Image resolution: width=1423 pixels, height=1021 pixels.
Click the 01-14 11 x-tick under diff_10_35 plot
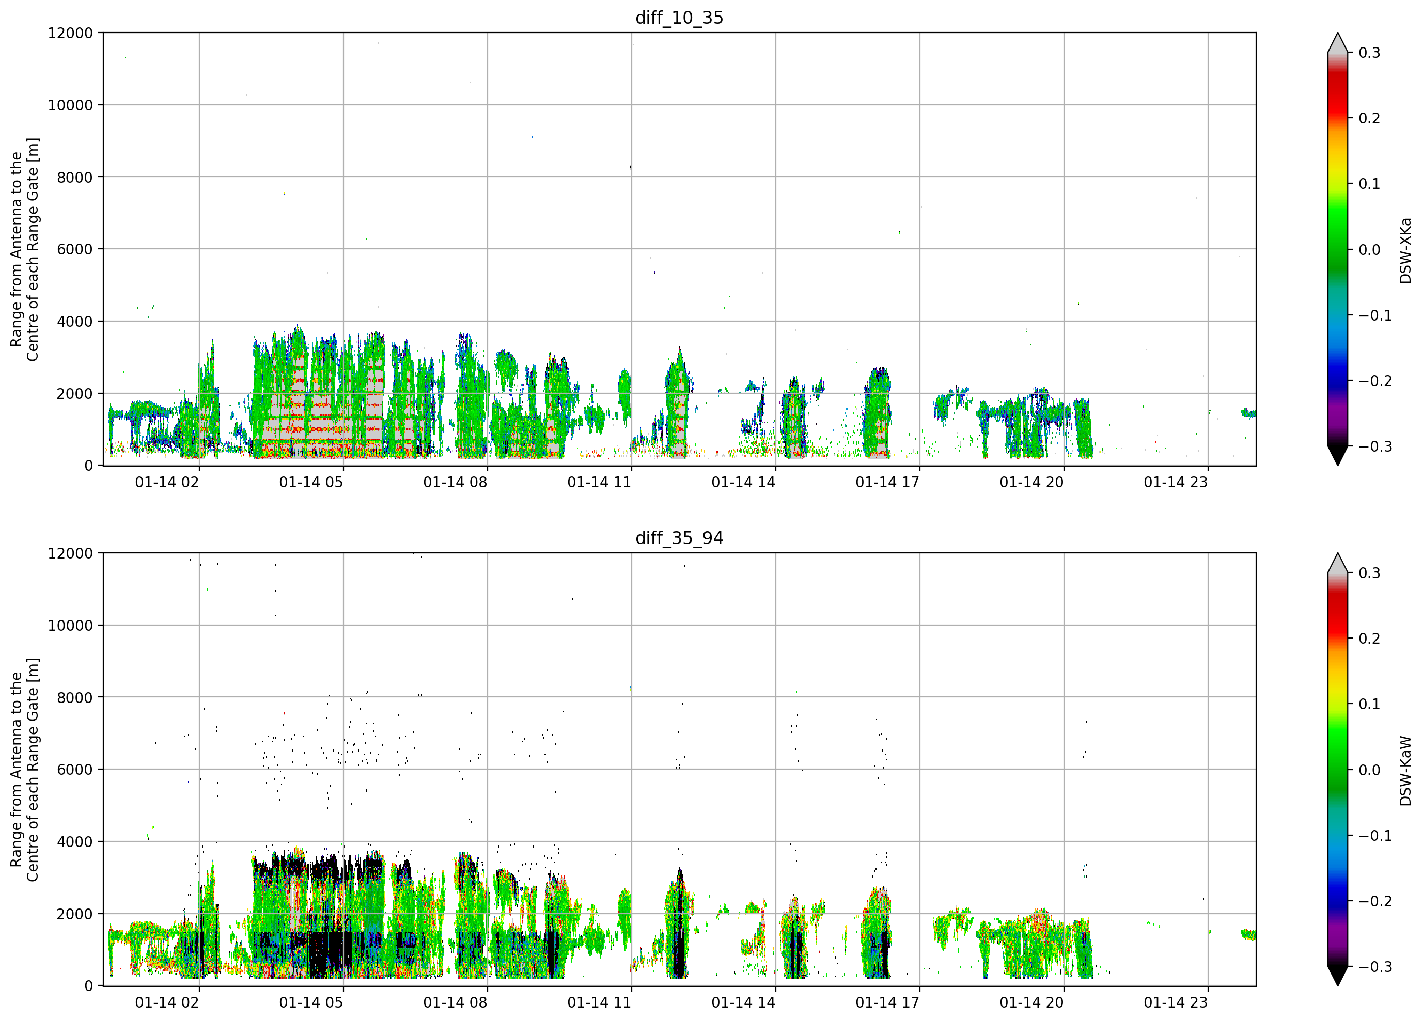pyautogui.click(x=599, y=482)
